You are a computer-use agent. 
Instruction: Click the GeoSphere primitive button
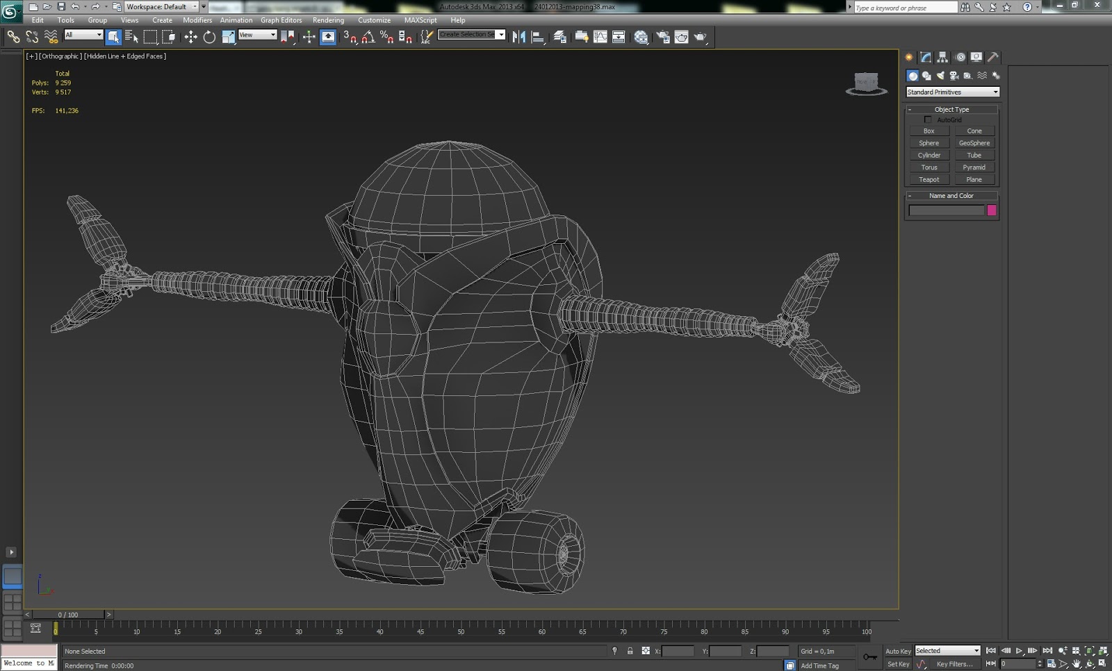click(974, 142)
